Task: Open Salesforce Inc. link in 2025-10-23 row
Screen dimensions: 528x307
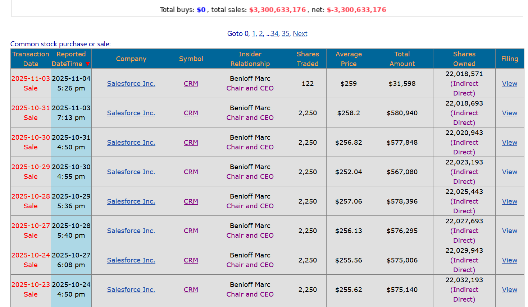Action: (x=131, y=289)
